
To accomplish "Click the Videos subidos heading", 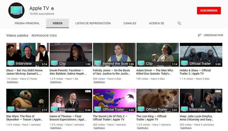I will tap(17, 35).
